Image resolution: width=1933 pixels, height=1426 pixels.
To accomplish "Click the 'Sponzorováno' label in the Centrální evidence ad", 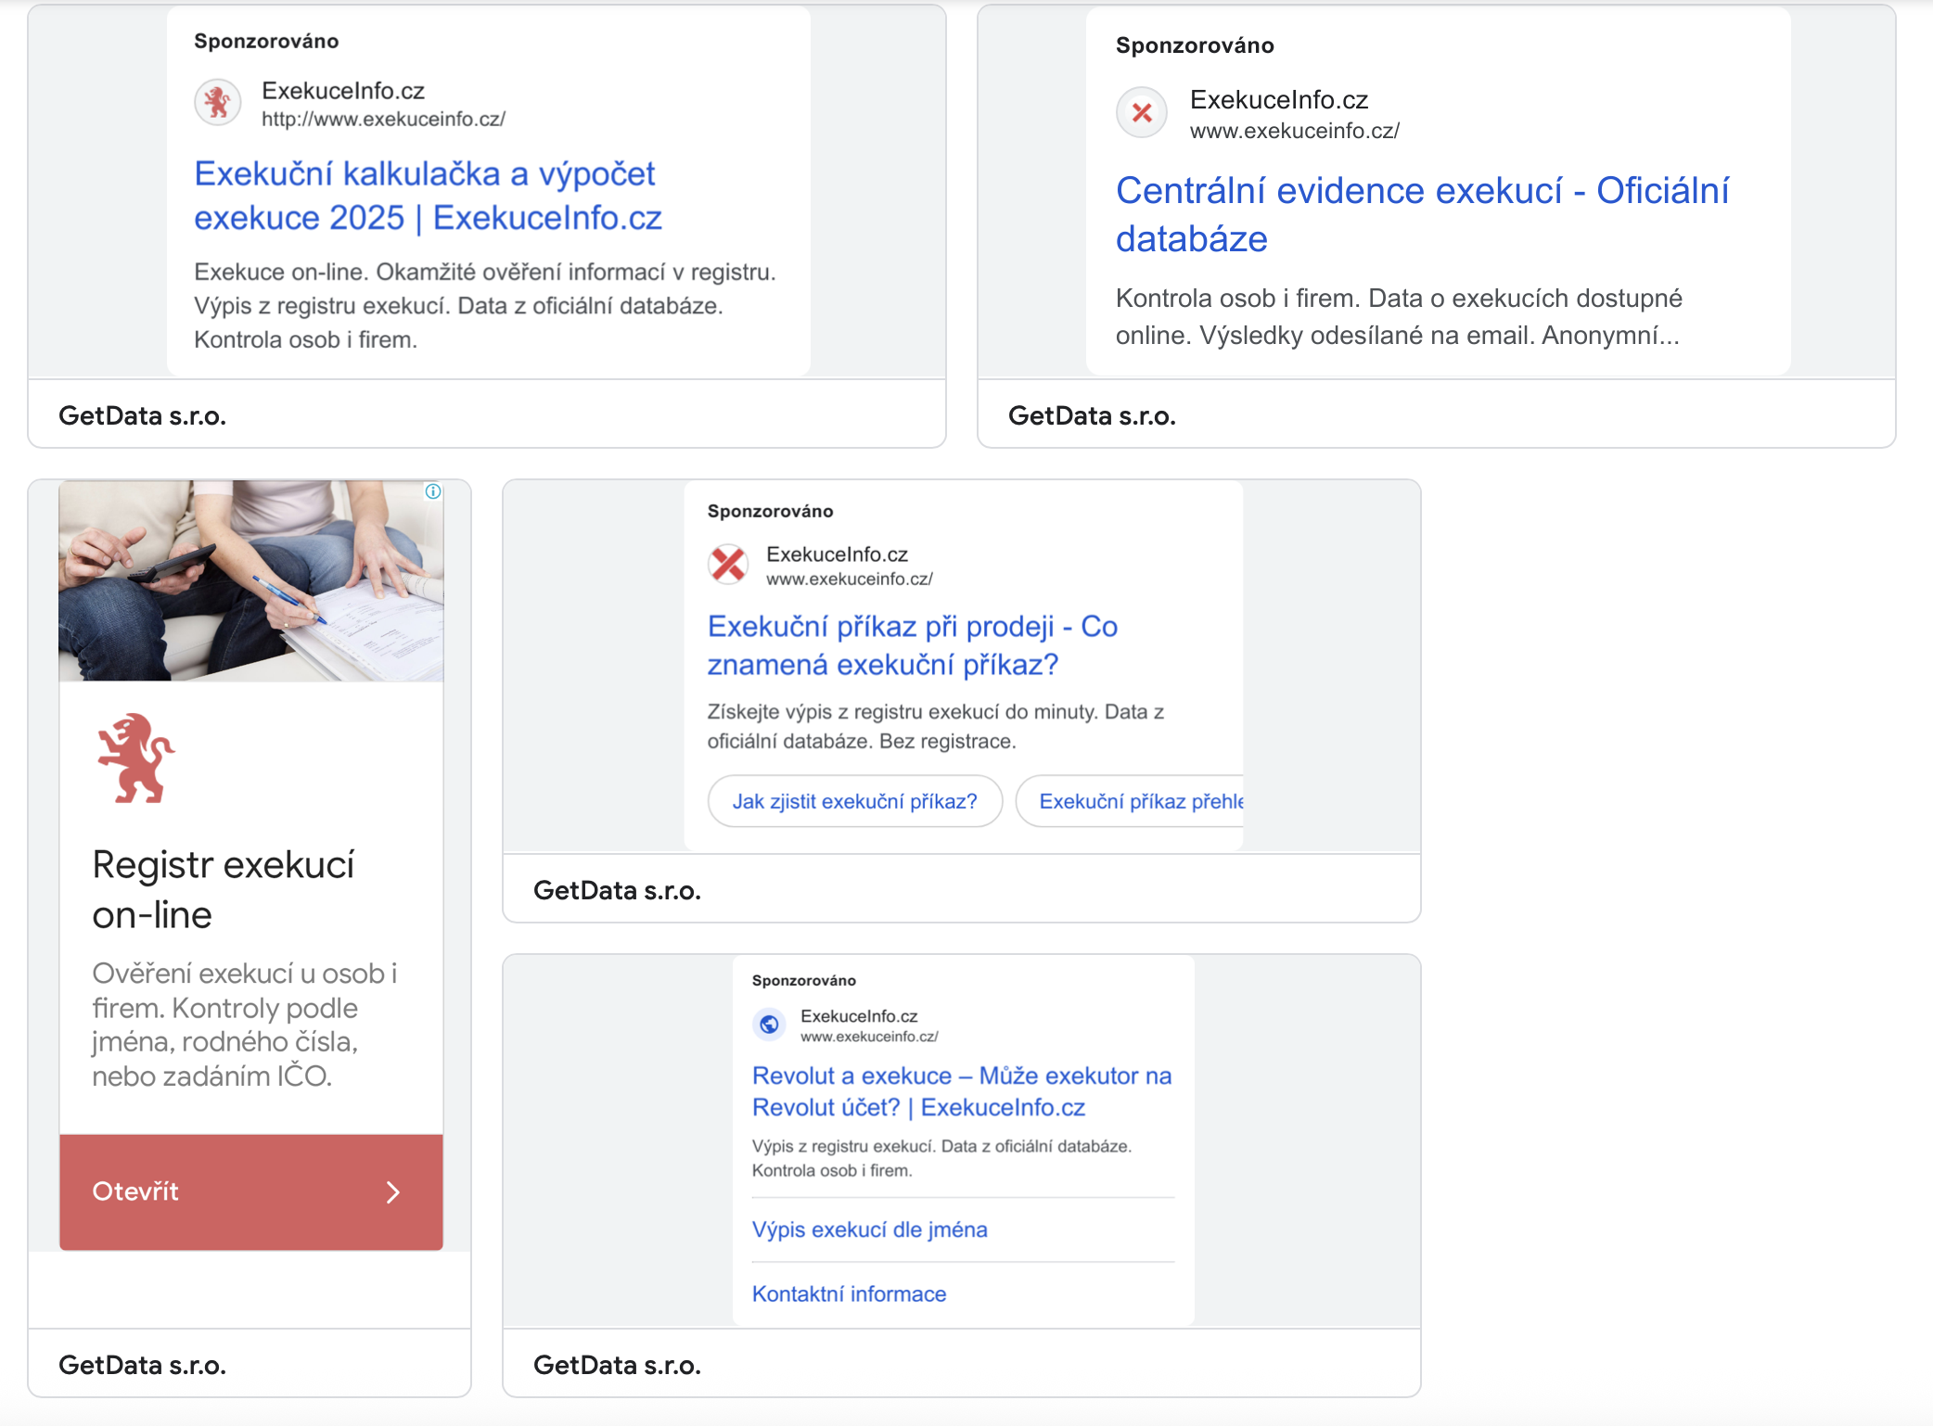I will click(x=1195, y=45).
